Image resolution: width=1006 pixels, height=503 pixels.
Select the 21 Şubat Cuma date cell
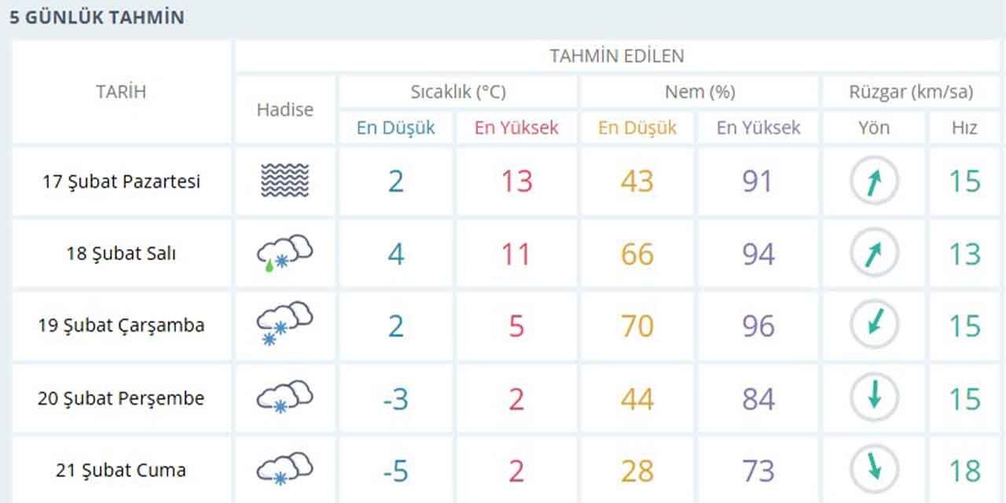(x=121, y=470)
